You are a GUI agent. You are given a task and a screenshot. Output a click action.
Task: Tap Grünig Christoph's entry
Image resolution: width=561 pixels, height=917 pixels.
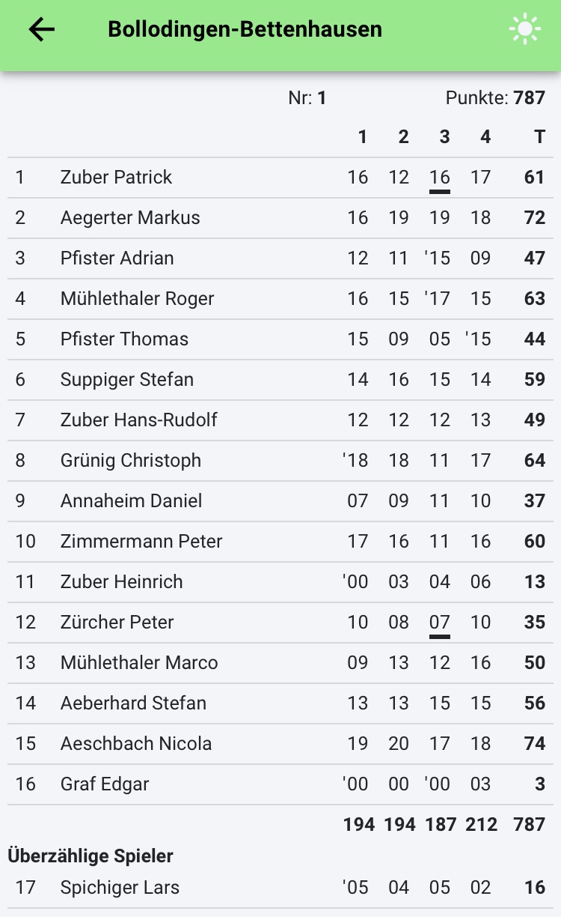pyautogui.click(x=131, y=461)
